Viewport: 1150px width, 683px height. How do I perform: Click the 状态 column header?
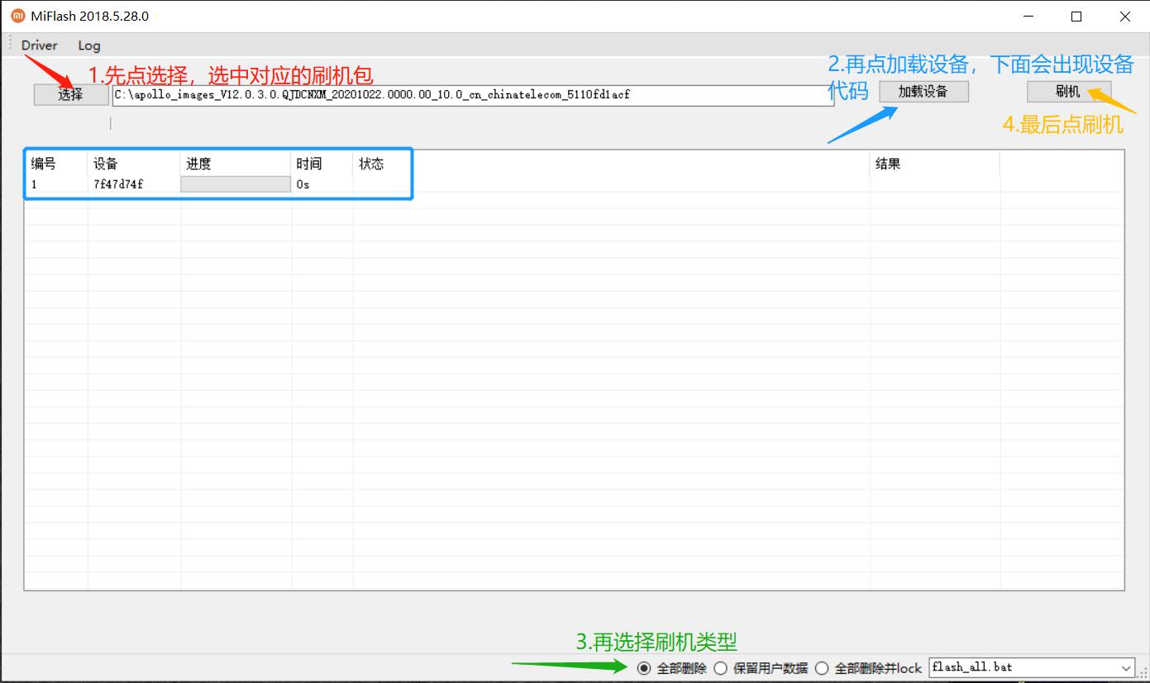pyautogui.click(x=370, y=163)
